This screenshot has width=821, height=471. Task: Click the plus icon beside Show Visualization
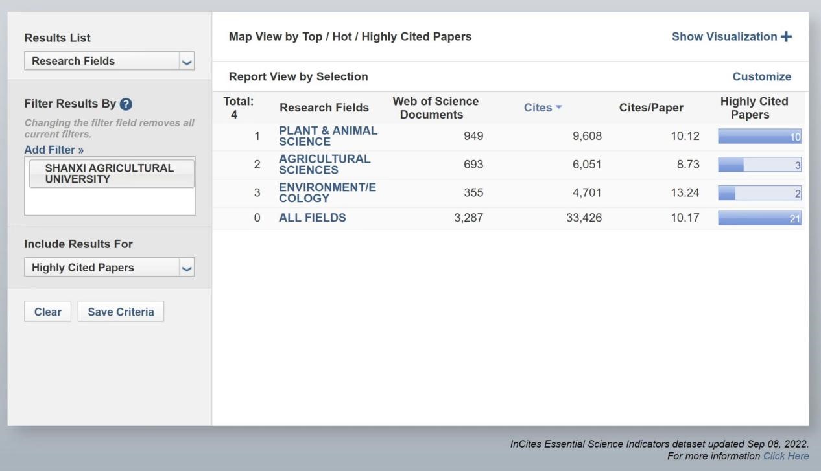point(786,37)
